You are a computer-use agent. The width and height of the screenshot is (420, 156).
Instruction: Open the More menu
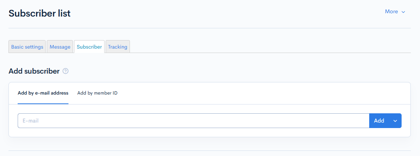(x=395, y=12)
